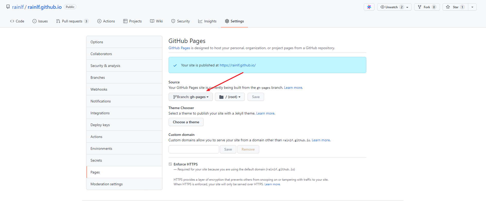Click Learn more about Jekyll themes
Screen dimensions: 486x201
265,113
